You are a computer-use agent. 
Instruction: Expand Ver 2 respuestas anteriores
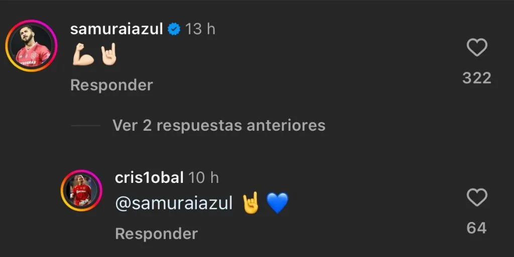(x=219, y=126)
